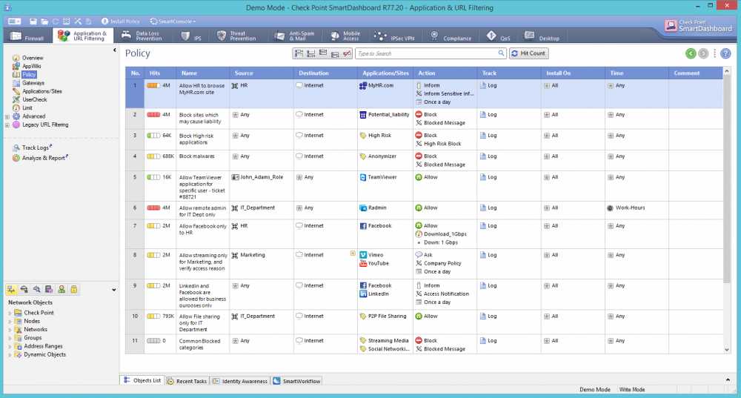Switch to Anti-Spam & Mail tab

coord(295,36)
